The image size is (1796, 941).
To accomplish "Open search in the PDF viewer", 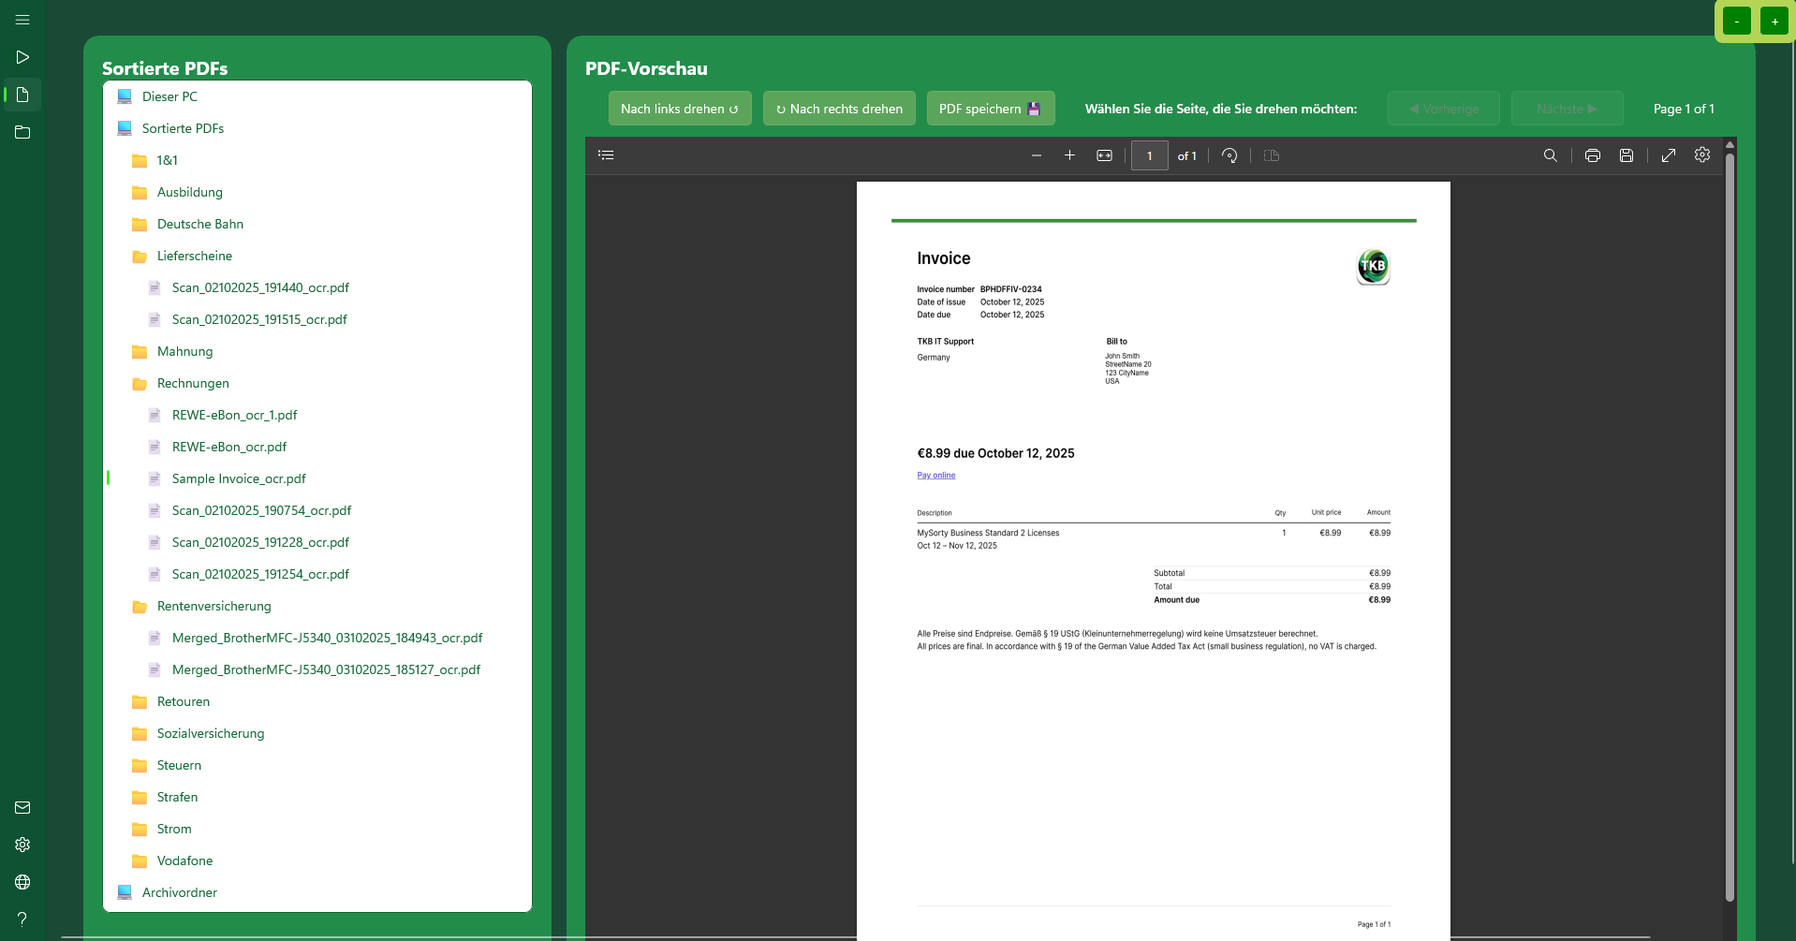I will tap(1550, 155).
